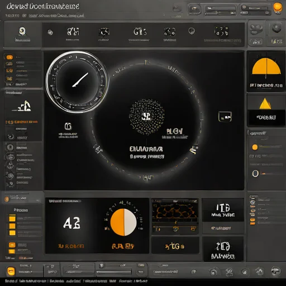Click the small screen icon in the main view
This screenshot has width=286, height=286.
(225, 117)
